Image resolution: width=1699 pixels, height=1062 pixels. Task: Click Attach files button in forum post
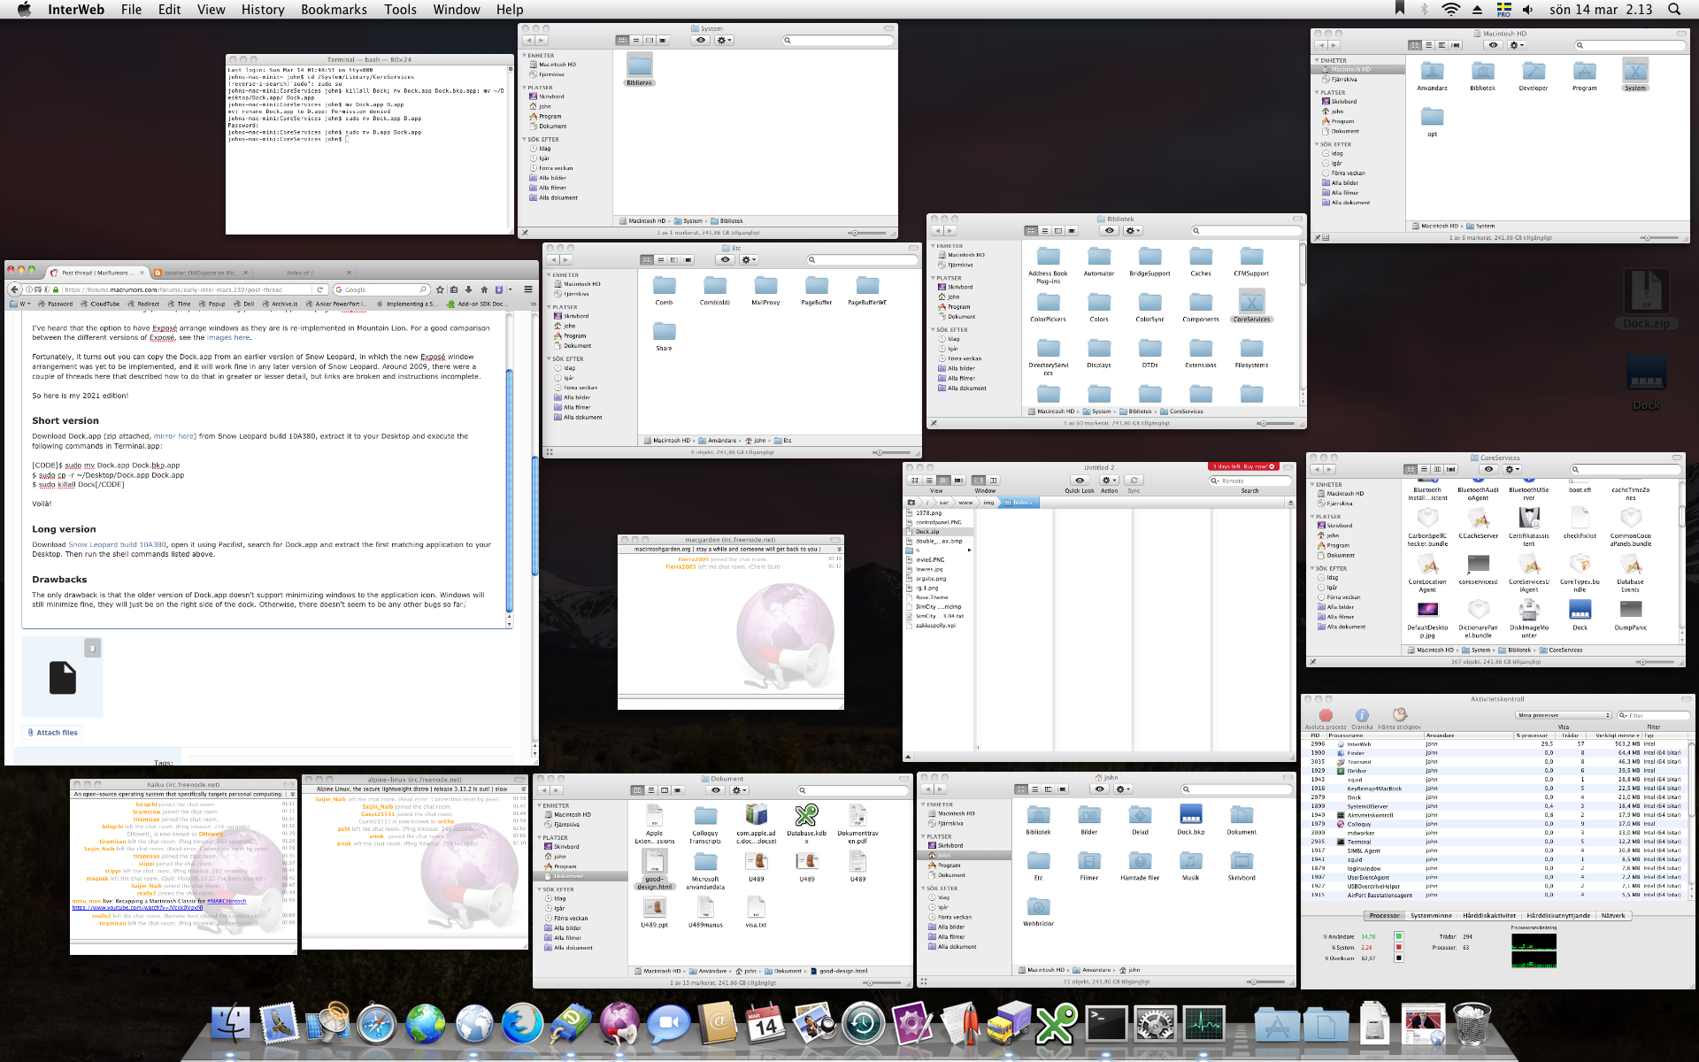pos(51,733)
